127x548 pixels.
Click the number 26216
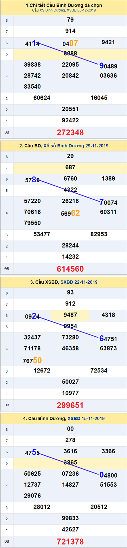(70, 201)
